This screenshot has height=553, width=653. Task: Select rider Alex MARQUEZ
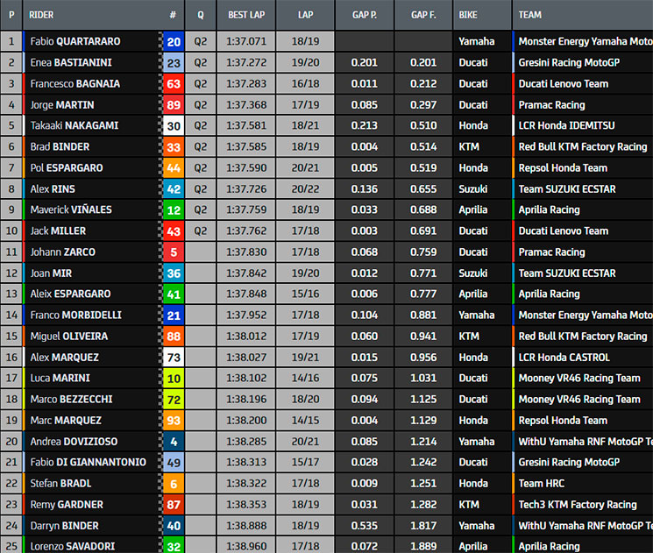click(65, 358)
